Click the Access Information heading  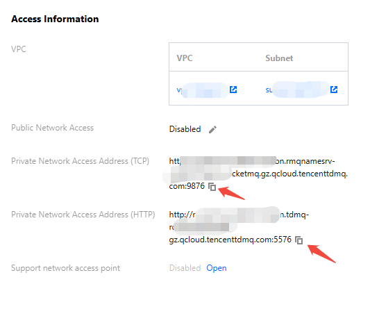[55, 19]
